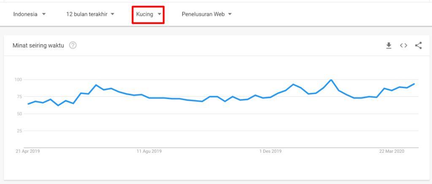Click the Minat seiring waktu heading
432x184 pixels.
(38, 45)
